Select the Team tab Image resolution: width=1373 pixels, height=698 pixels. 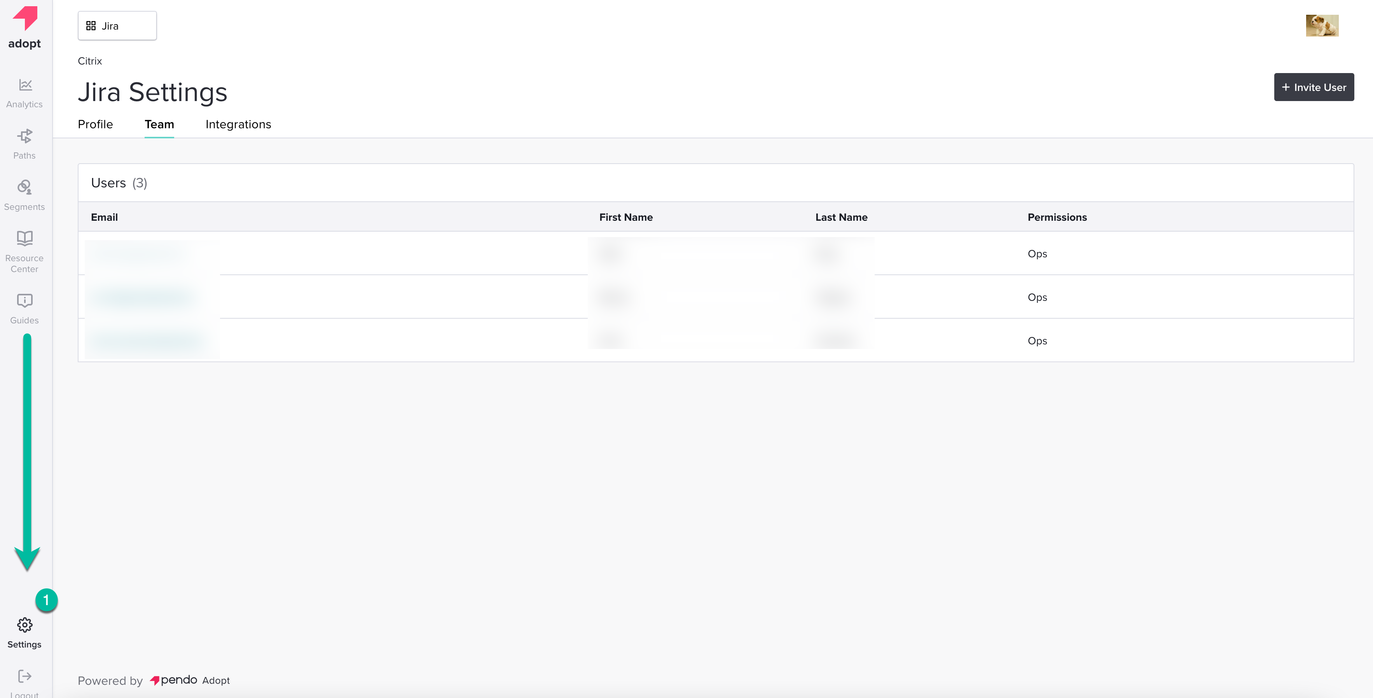[x=159, y=124]
